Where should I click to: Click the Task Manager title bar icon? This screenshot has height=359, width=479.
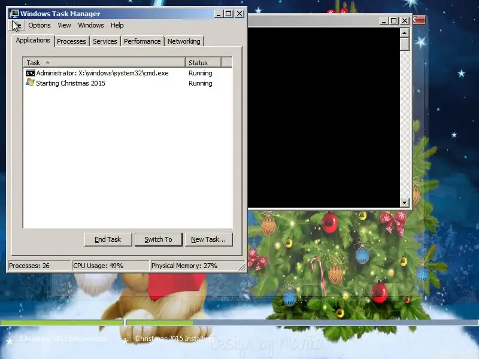coord(14,14)
